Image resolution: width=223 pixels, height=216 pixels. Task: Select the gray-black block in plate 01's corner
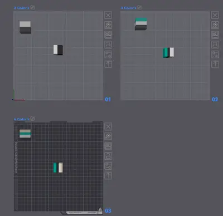pos(25,27)
